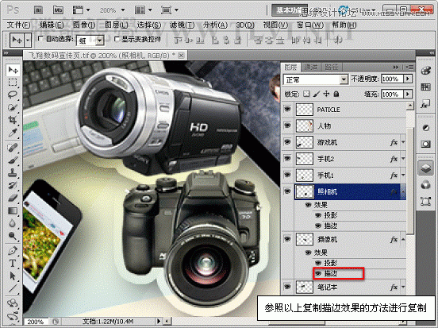Screen dimensions: 438x328
Task: Select the Brush tool
Action: pyautogui.click(x=13, y=160)
